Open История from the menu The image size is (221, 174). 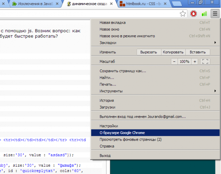tap(155, 100)
